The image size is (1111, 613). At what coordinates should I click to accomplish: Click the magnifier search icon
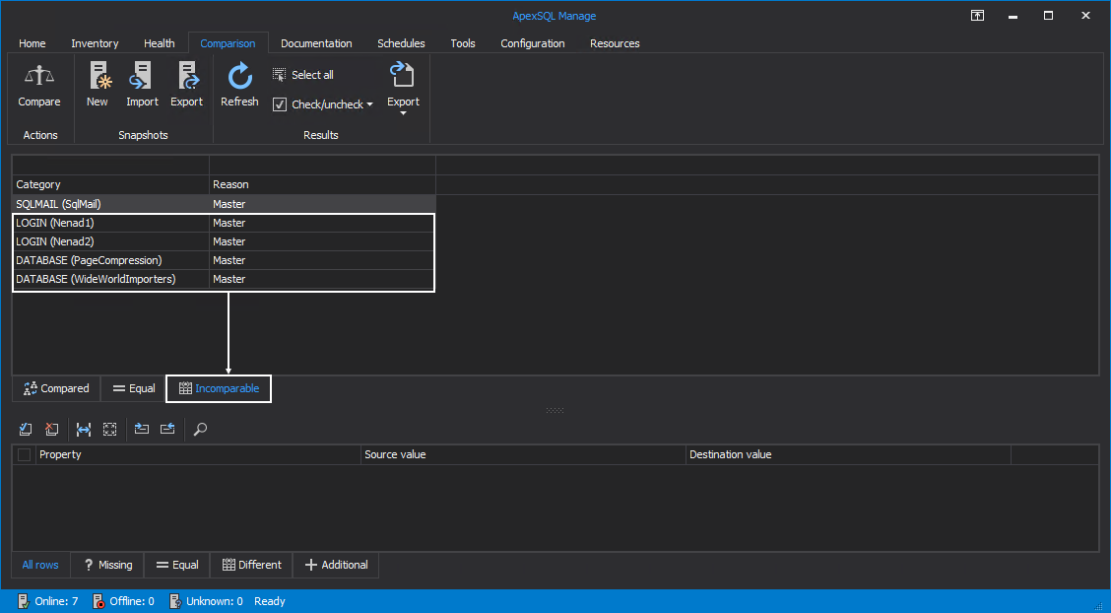coord(201,429)
